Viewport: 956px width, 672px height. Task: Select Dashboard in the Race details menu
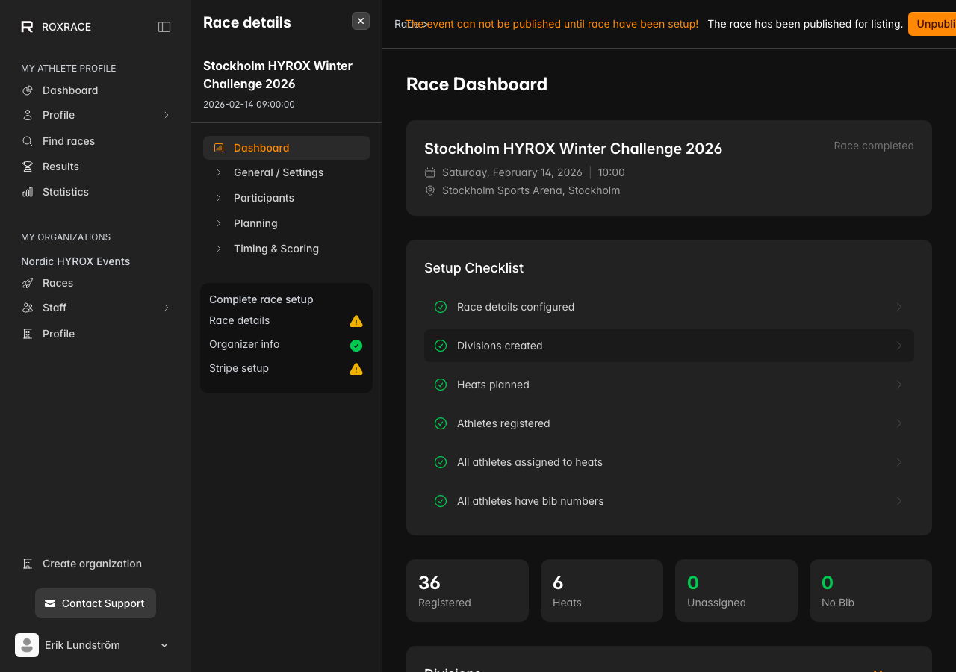287,148
